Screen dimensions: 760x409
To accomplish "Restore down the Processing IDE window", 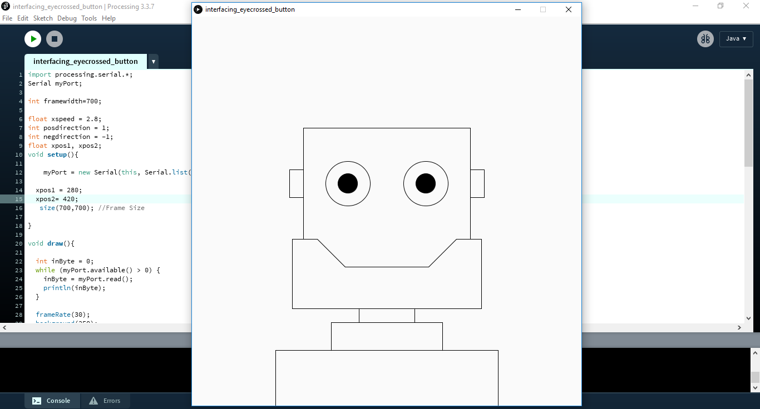I will pyautogui.click(x=720, y=6).
